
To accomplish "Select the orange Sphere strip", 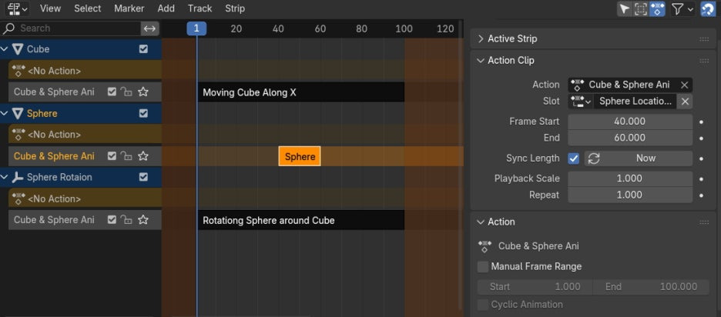I will coord(300,156).
